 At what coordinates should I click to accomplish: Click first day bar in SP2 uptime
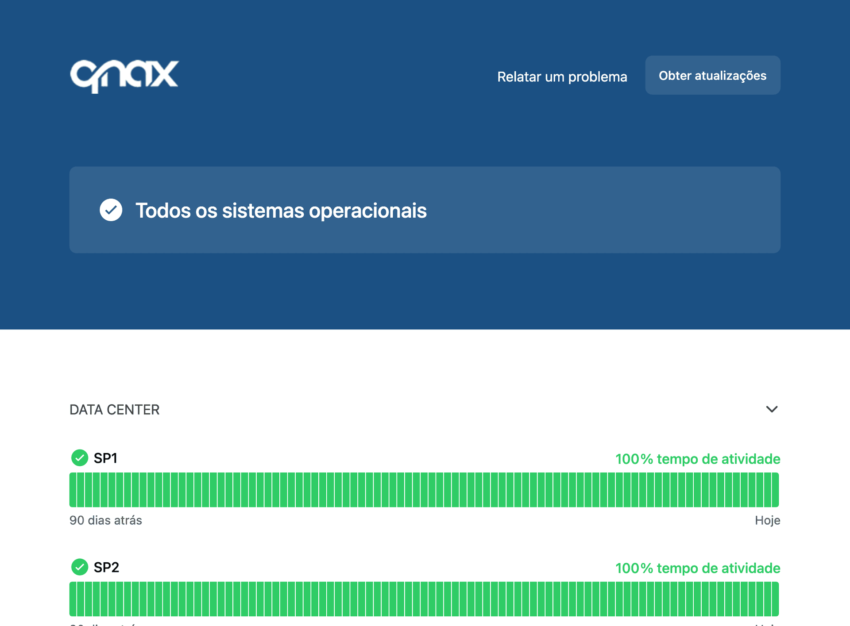click(73, 599)
